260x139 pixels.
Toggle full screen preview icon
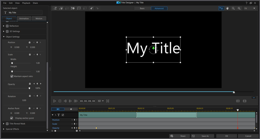coord(108,101)
